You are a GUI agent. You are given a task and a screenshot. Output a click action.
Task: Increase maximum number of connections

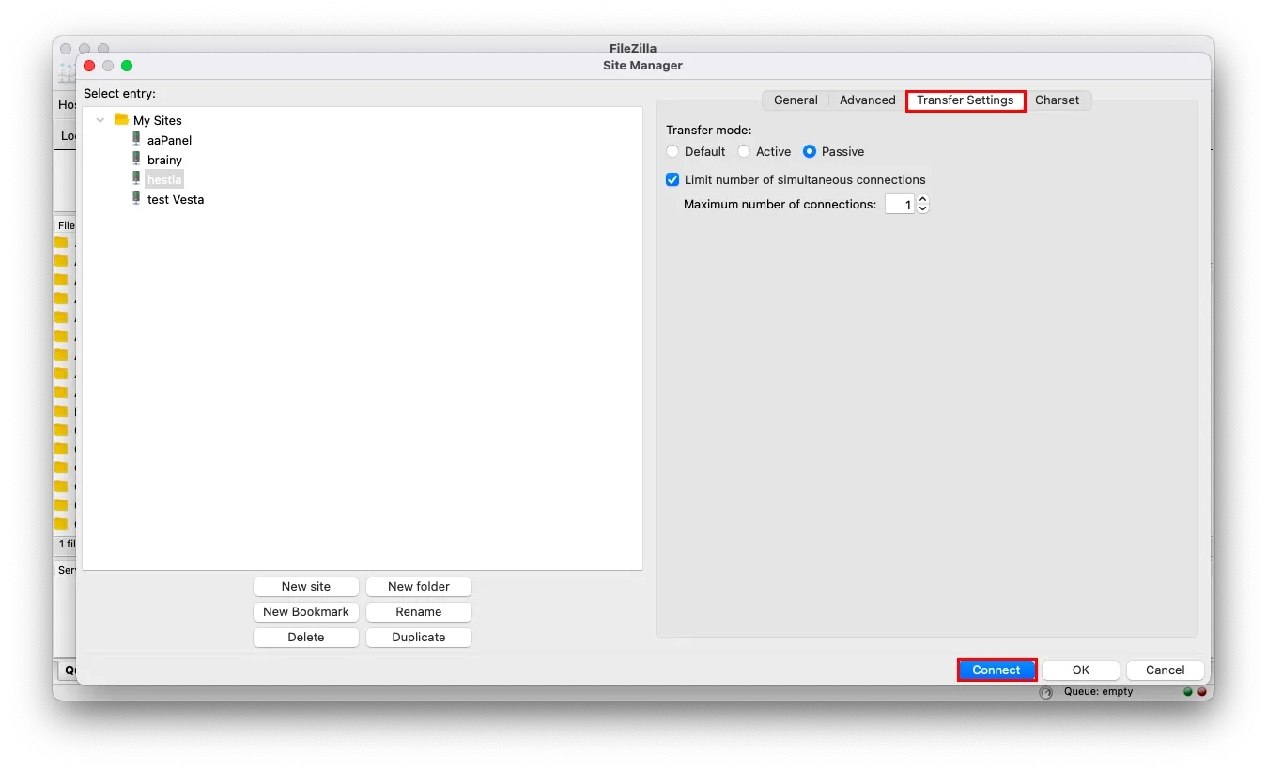pos(922,199)
